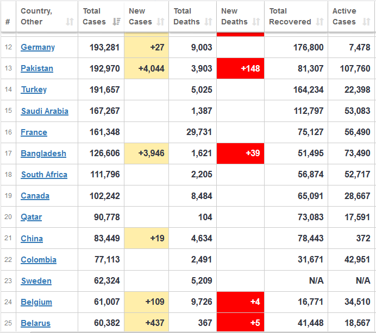The height and width of the screenshot is (333, 376).
Task: Go to Bangladesh country page
Action: pos(43,153)
